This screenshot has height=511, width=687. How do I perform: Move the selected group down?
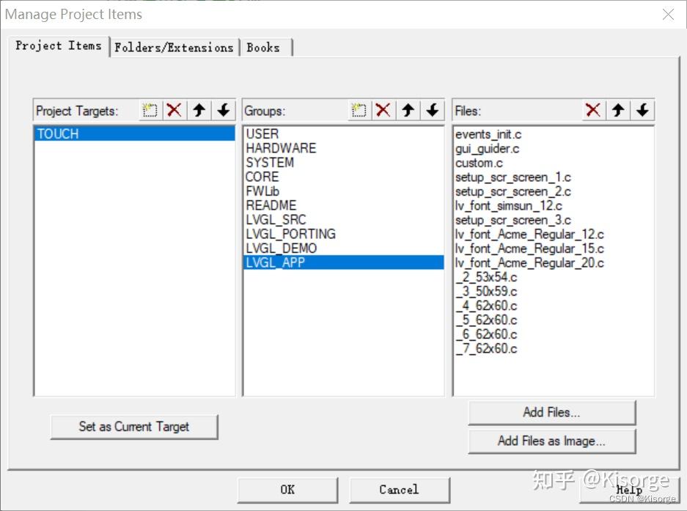pos(433,109)
